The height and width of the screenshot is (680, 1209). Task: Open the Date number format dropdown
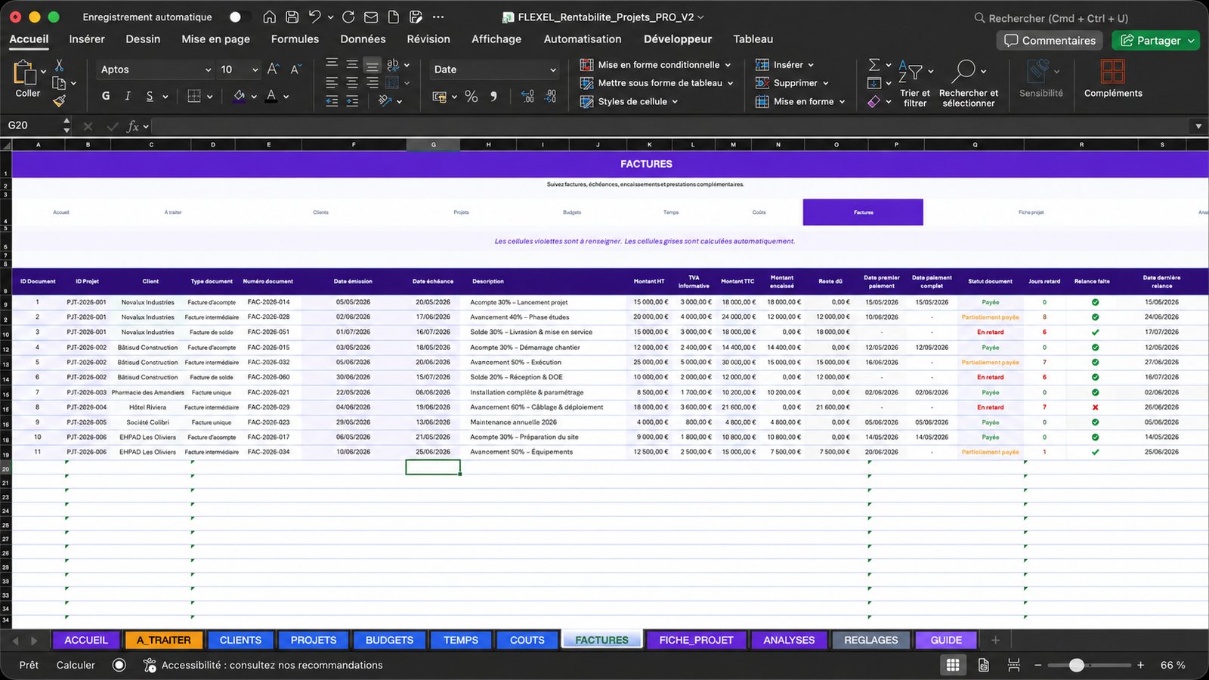tap(553, 70)
